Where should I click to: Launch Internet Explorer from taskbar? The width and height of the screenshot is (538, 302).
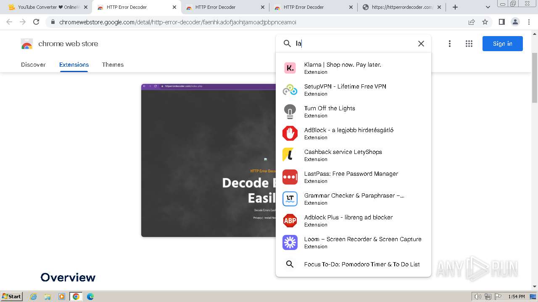33,297
